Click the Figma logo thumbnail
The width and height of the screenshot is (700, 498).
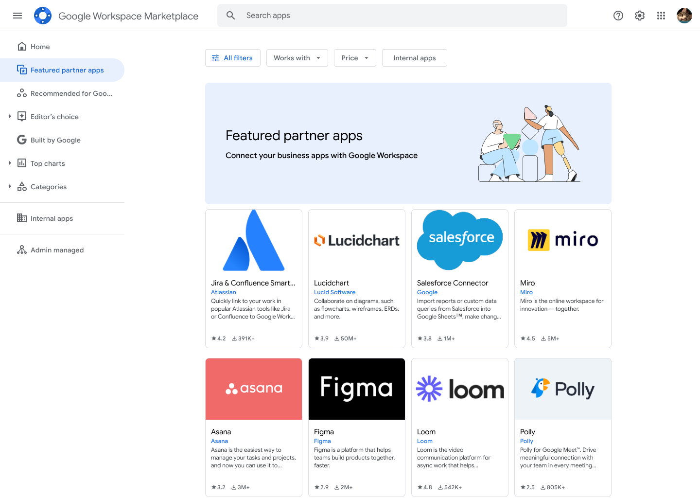(x=357, y=389)
